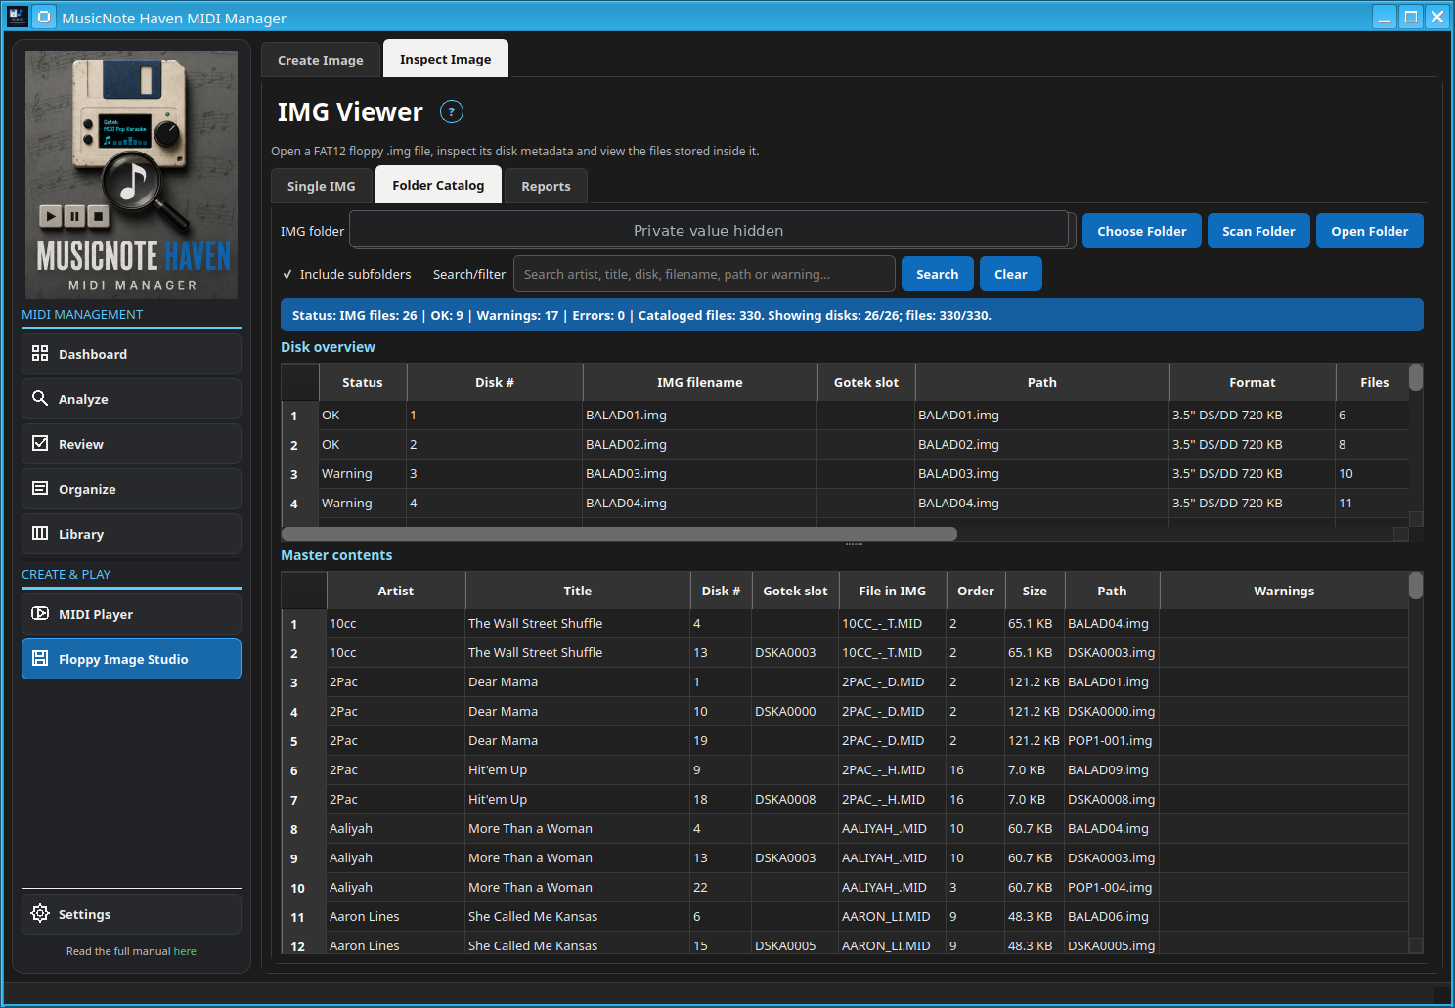
Task: Open Settings in the sidebar
Action: (131, 914)
